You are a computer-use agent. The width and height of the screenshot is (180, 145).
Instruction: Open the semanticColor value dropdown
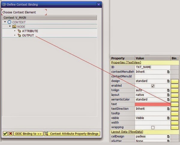pyautogui.click(x=168, y=99)
